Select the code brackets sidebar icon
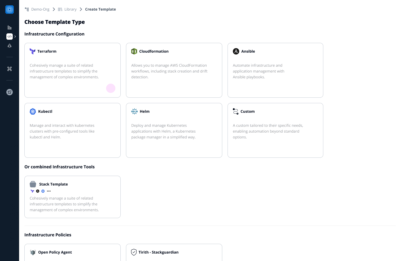The height and width of the screenshot is (261, 401). pyautogui.click(x=10, y=37)
